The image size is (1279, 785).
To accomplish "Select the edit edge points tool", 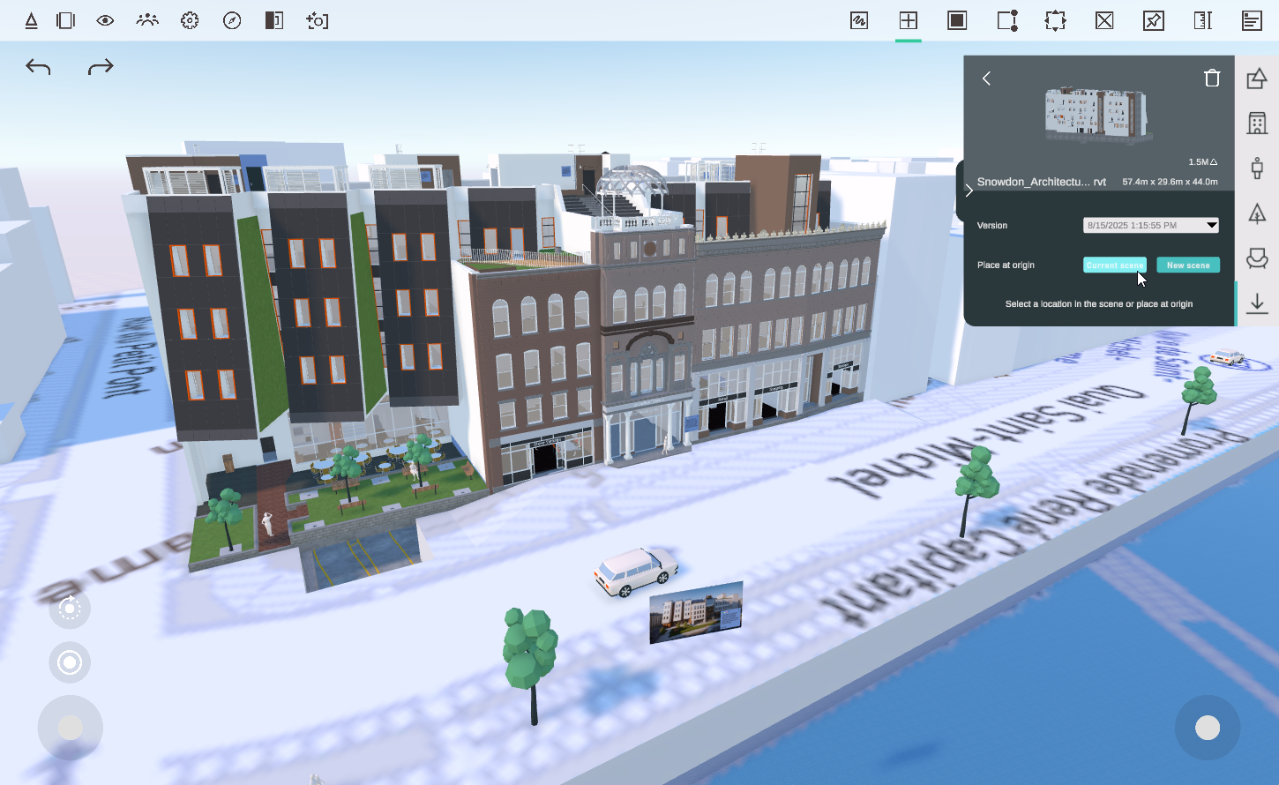I will click(1007, 20).
